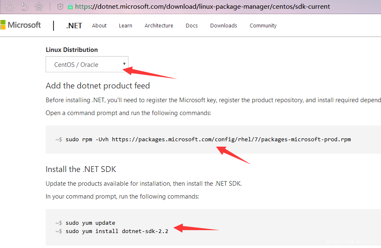Screen dimensions: 381x248
Task: Open the About menu item
Action: tap(99, 26)
